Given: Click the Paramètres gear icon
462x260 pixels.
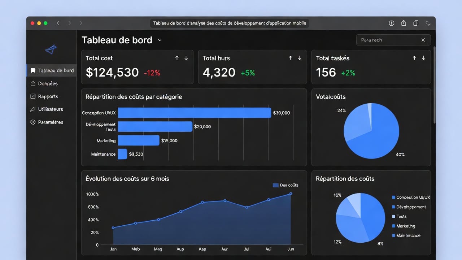Looking at the screenshot, I should [x=33, y=122].
